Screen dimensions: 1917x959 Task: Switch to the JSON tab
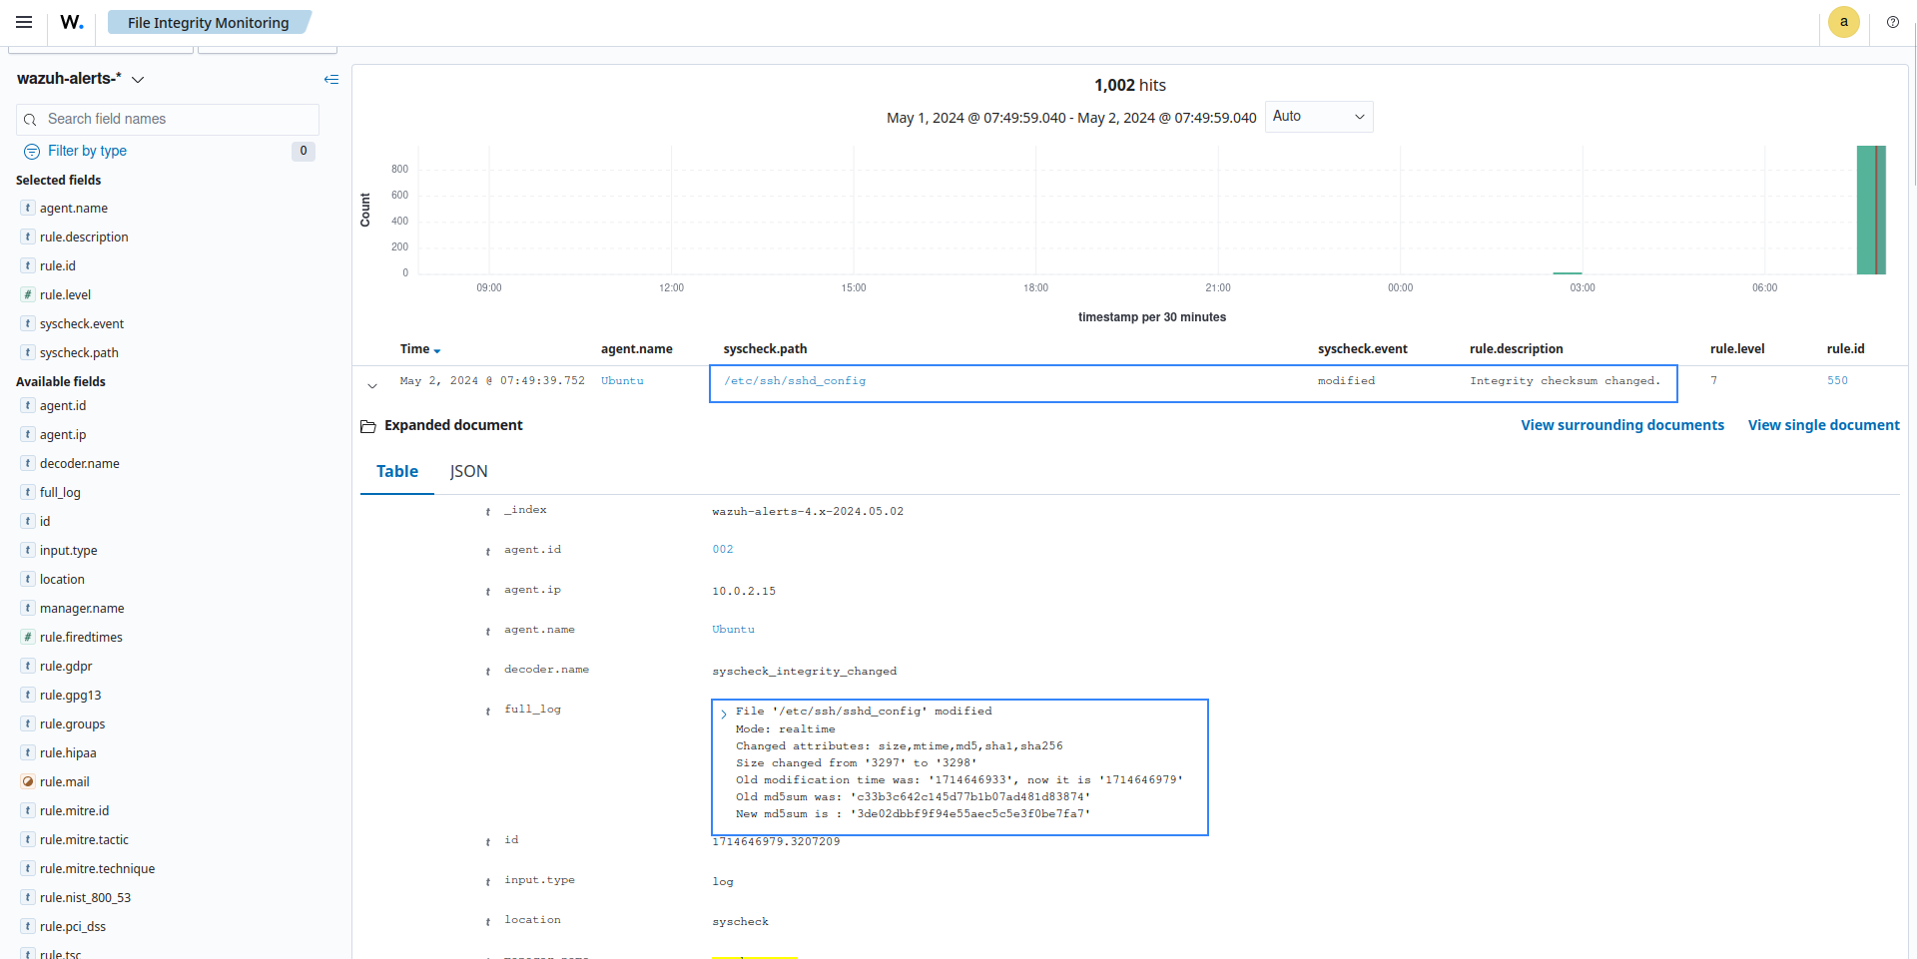pos(468,471)
